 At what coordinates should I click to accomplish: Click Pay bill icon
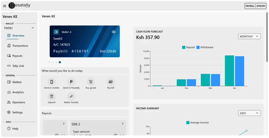[x=111, y=82]
